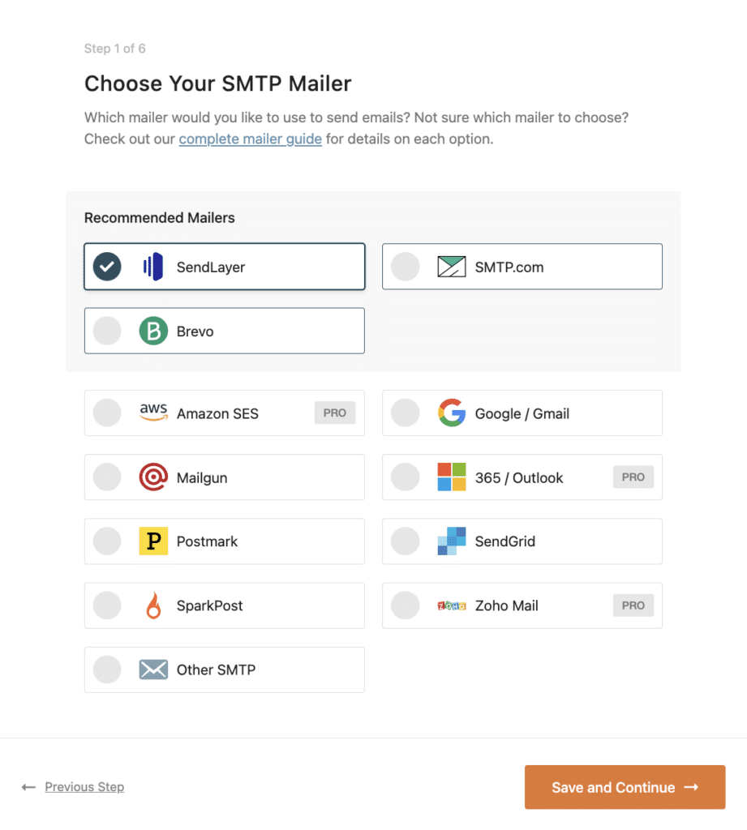Select Amazon SES as the mailer
This screenshot has width=747, height=830.
[x=107, y=413]
